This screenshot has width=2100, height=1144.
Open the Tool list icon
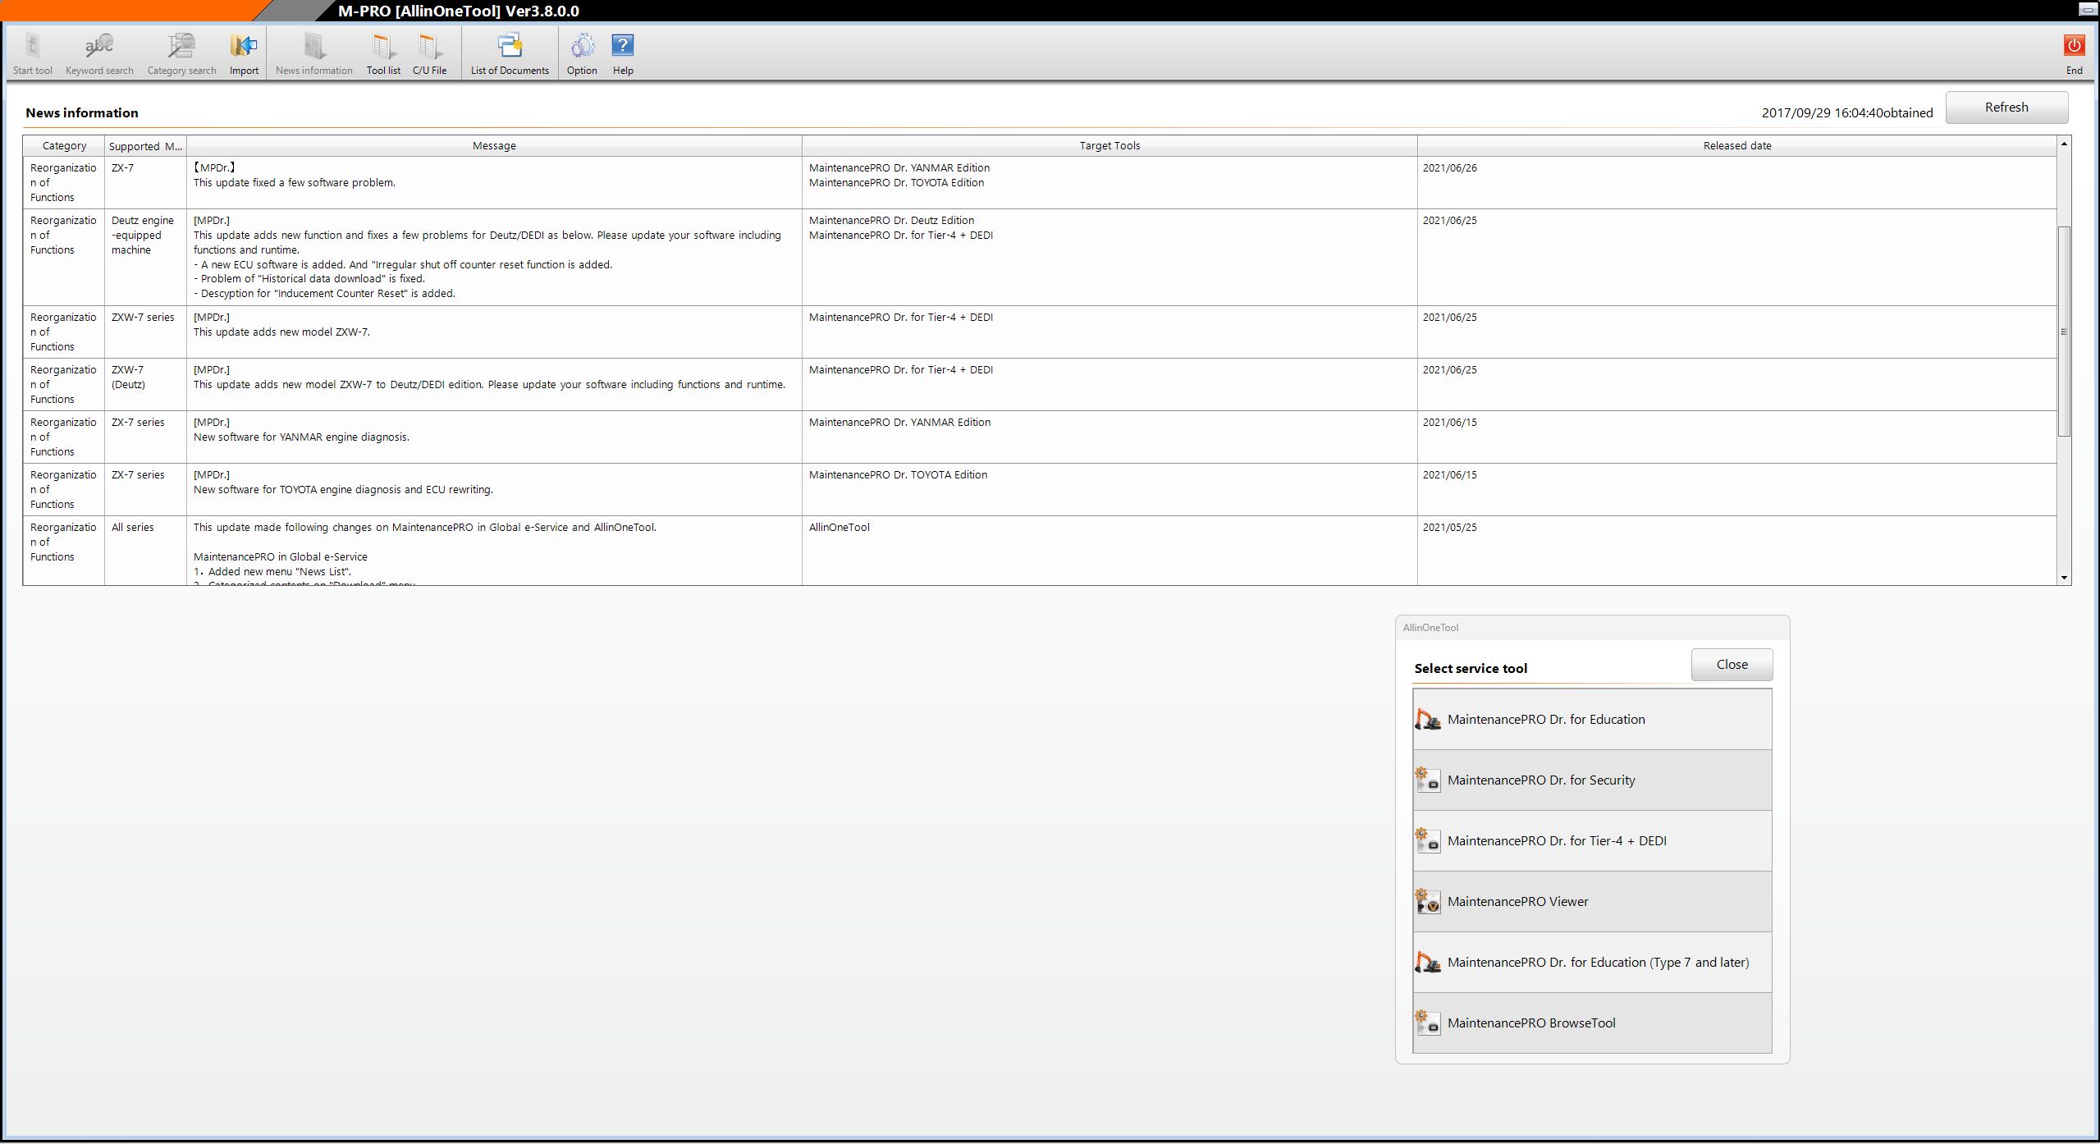383,48
